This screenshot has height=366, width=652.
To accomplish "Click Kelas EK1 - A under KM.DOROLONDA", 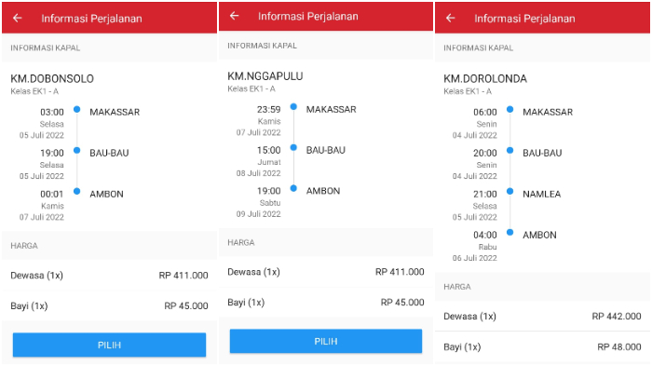I will click(468, 91).
